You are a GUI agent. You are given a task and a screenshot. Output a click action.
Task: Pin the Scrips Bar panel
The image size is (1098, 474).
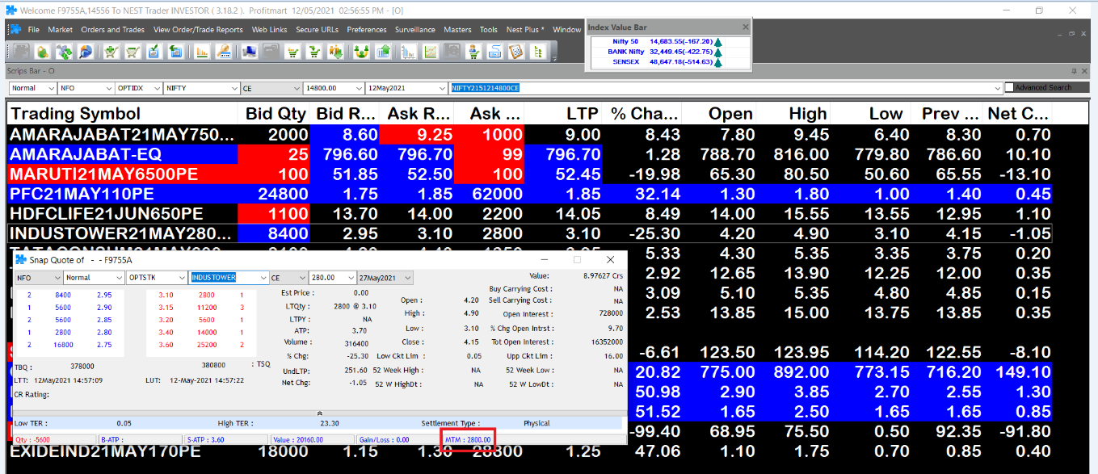pyautogui.click(x=1074, y=71)
